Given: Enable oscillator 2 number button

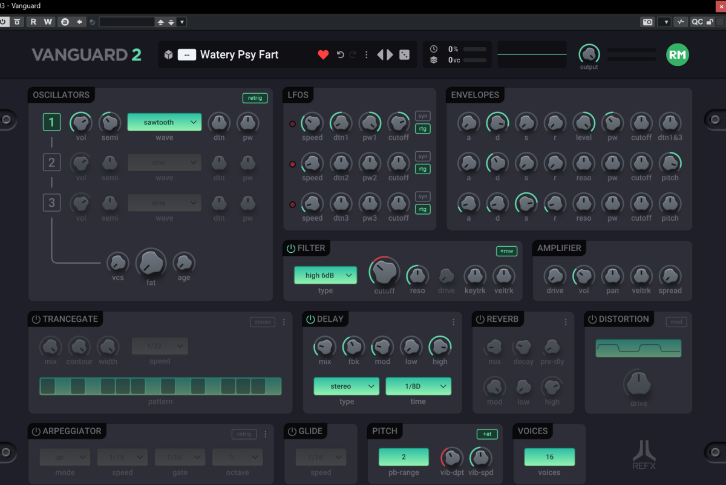Looking at the screenshot, I should (x=51, y=162).
